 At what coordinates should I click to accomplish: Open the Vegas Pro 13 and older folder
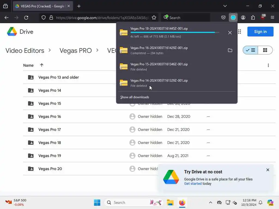point(59,77)
